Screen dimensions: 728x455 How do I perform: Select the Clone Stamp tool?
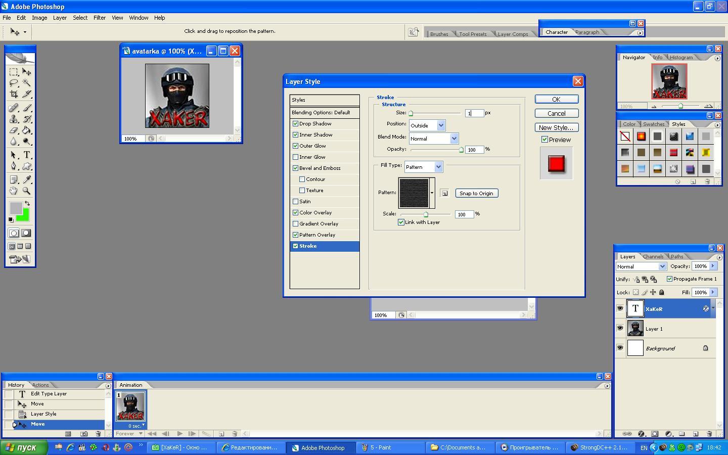pos(14,119)
